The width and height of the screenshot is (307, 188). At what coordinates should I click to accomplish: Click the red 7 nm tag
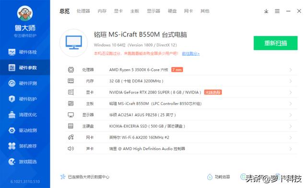pos(177,70)
